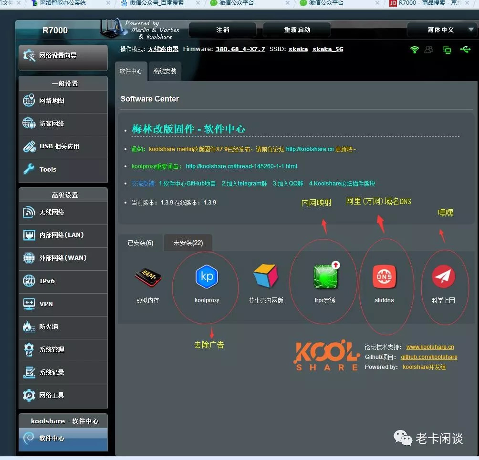
Task: Open 系统管理 administration page
Action: pyautogui.click(x=63, y=350)
